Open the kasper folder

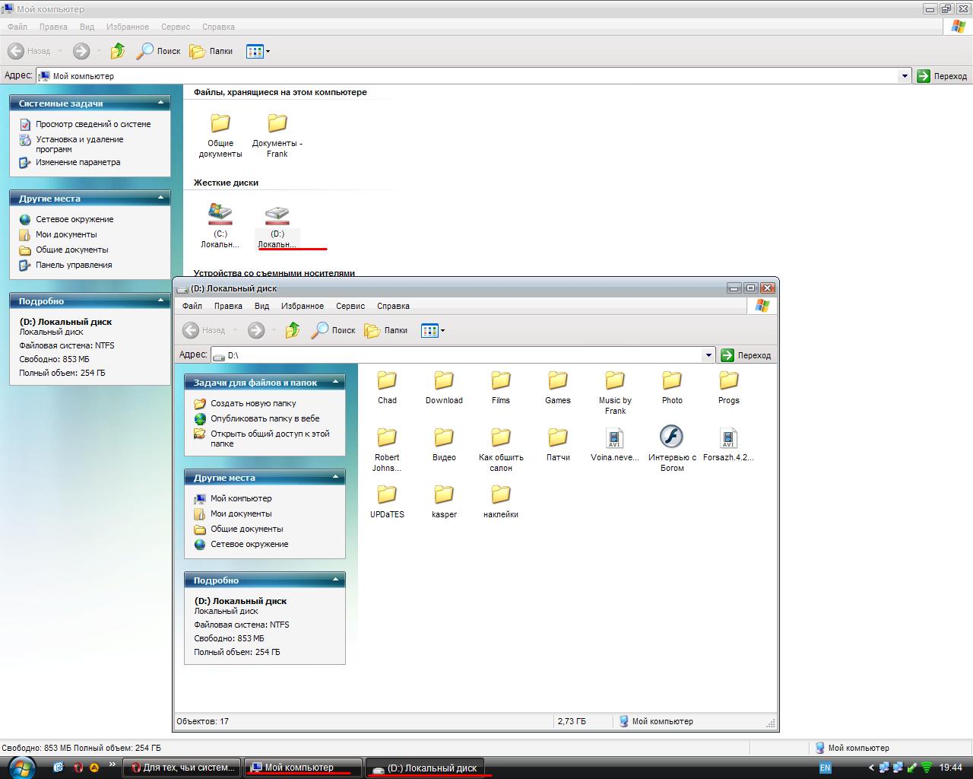tap(444, 495)
